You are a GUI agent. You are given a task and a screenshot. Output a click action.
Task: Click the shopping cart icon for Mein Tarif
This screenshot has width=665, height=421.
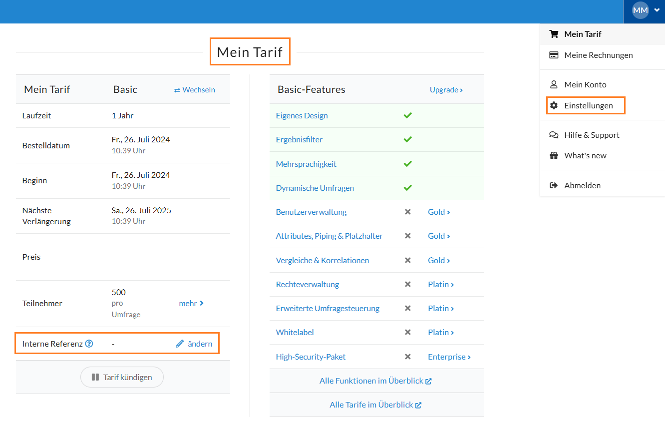point(554,34)
